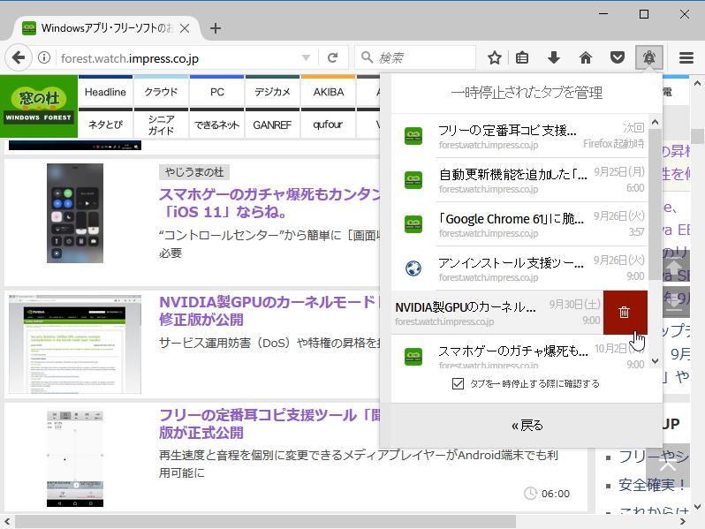Open a new tab with plus button
The image size is (705, 529).
216,28
